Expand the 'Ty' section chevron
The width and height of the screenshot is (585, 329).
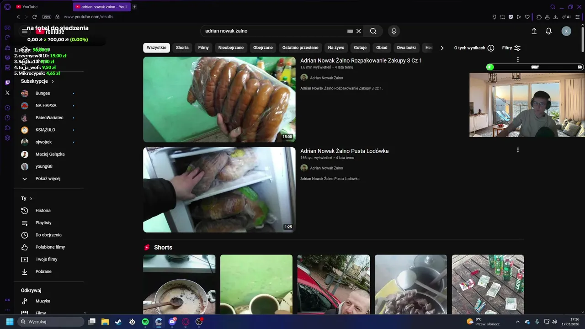(31, 199)
